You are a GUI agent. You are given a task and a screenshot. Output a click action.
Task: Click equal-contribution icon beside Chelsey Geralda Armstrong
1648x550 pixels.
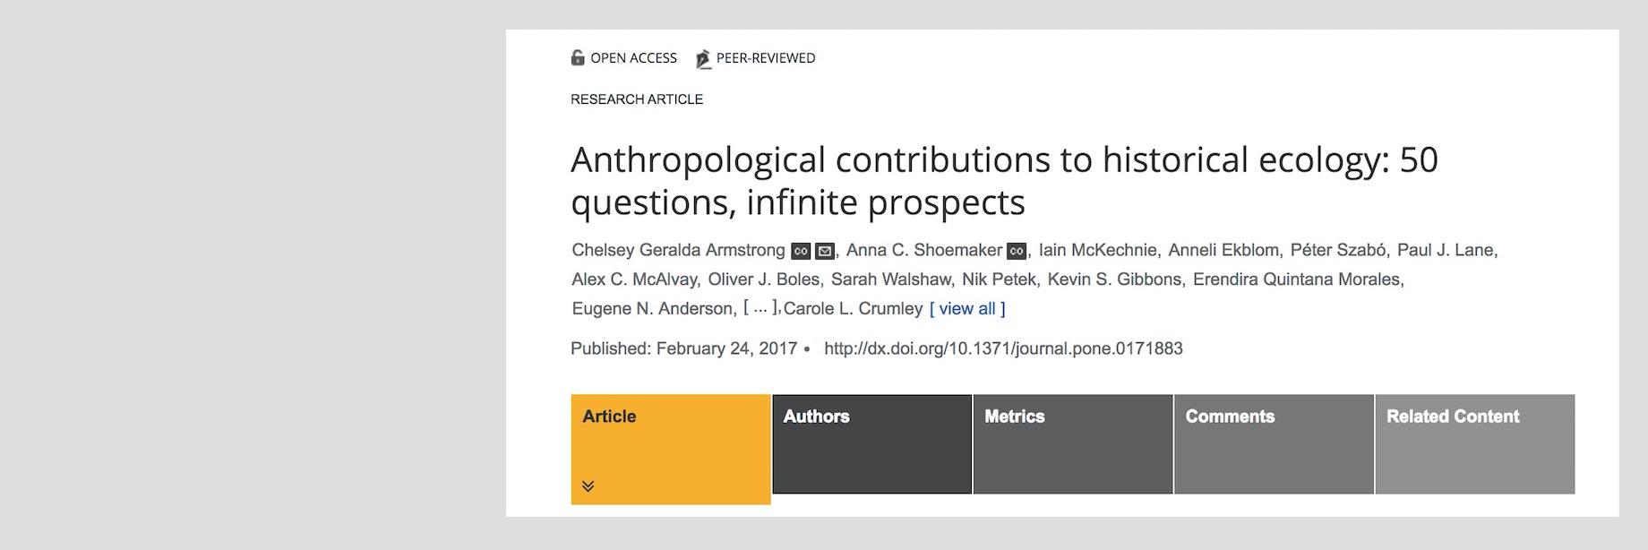pyautogui.click(x=800, y=252)
